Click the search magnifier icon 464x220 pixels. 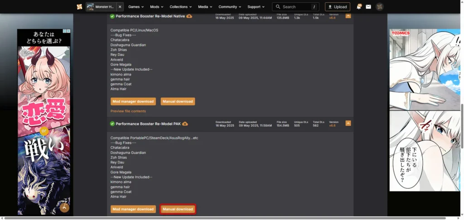278,7
